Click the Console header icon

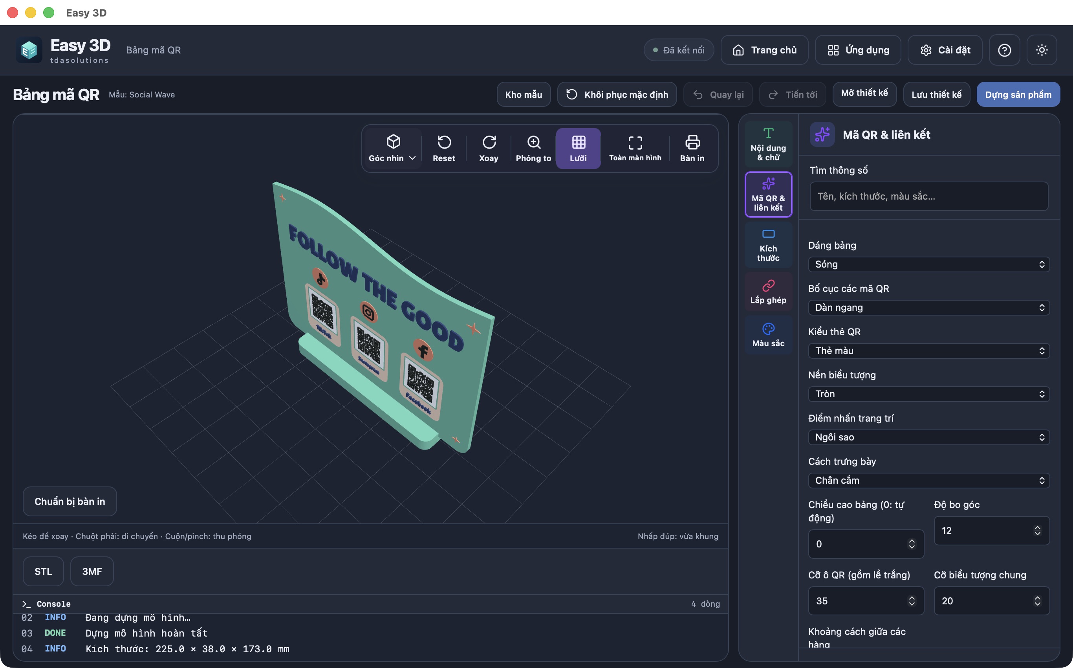tap(26, 604)
